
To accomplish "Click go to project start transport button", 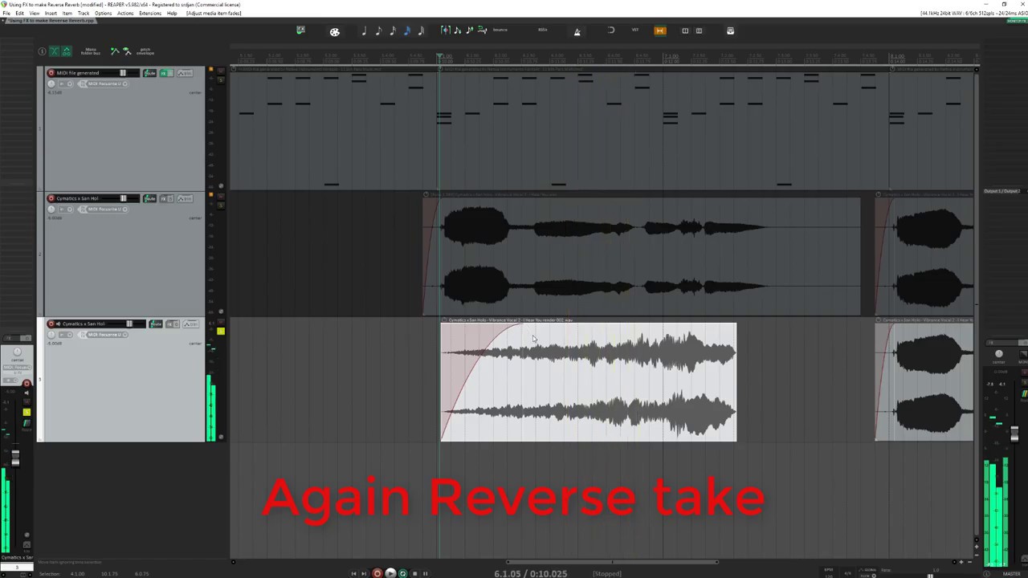I will (353, 573).
